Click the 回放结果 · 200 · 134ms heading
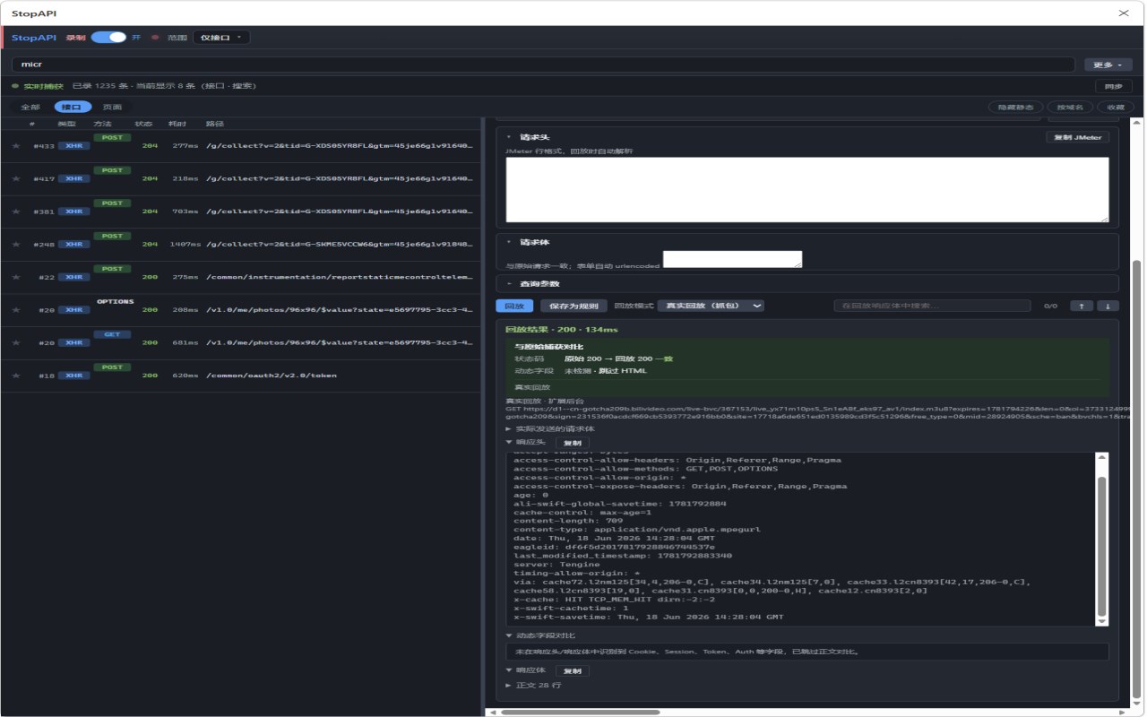Viewport: 1147px width, 717px height. 562,330
